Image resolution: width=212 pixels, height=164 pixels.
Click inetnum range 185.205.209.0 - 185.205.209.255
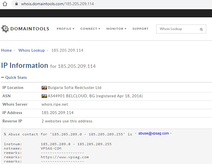coord(76,144)
